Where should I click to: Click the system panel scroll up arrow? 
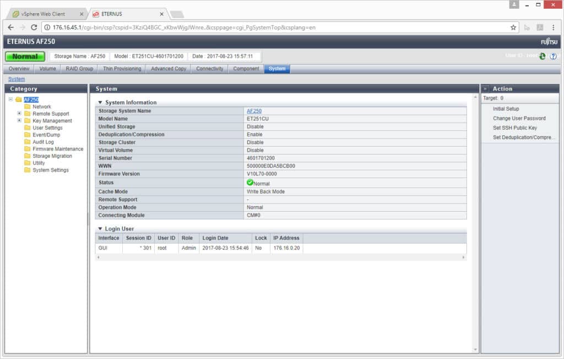pyautogui.click(x=475, y=97)
